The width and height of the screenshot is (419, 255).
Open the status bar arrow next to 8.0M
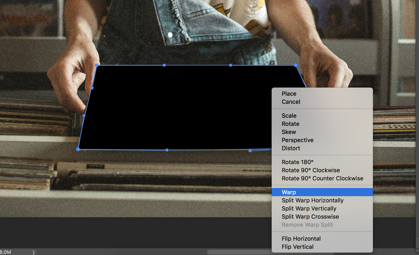34,252
